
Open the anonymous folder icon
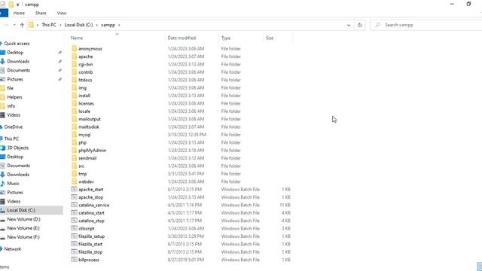coord(74,48)
